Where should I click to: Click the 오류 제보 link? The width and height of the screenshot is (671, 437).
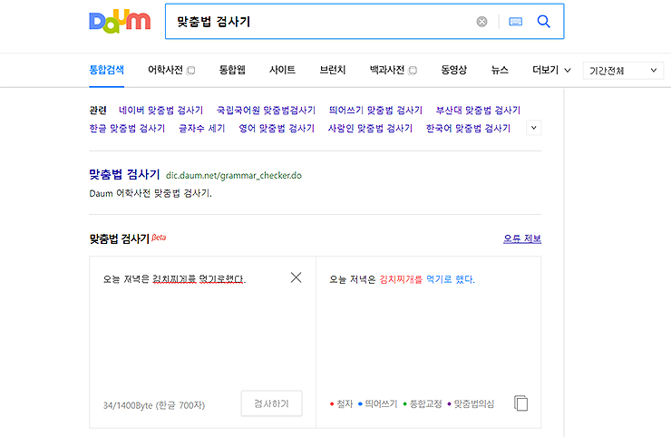tap(522, 238)
